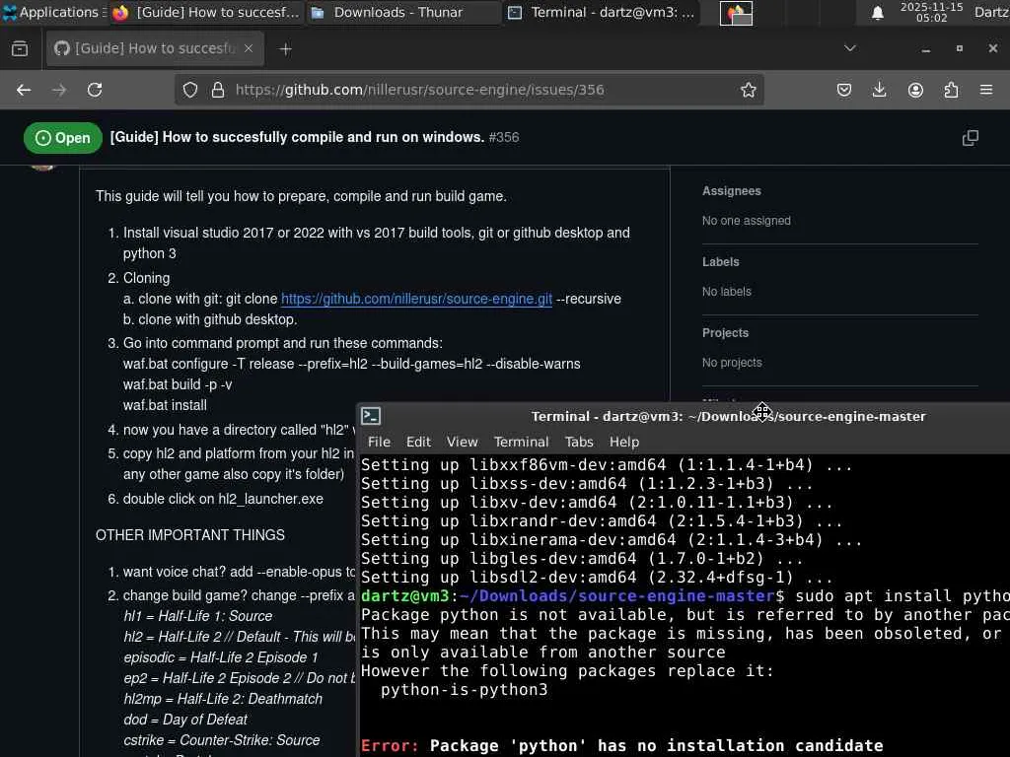
Task: Click the green Open status badge
Action: (x=62, y=138)
